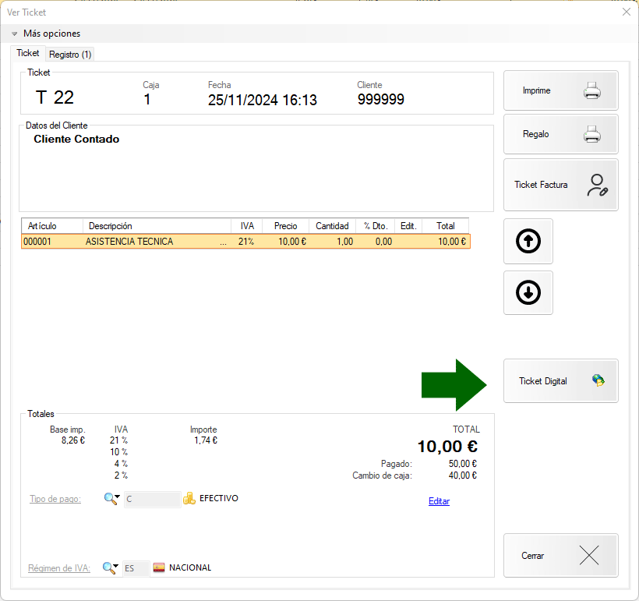Click the Régimen de IVA link label

59,568
